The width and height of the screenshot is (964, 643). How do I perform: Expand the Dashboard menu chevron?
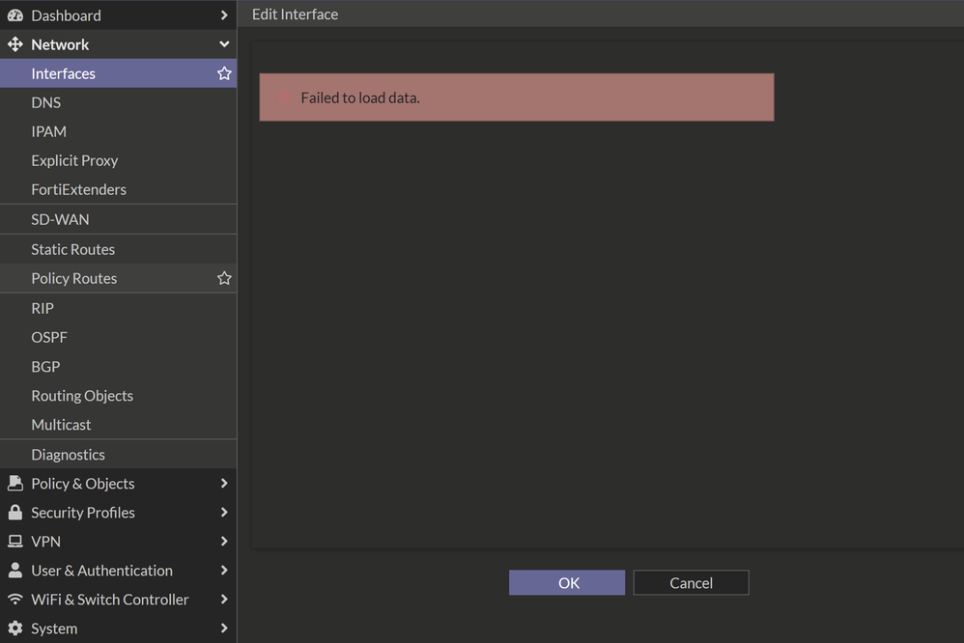[x=224, y=15]
